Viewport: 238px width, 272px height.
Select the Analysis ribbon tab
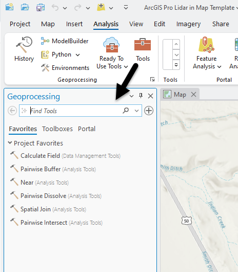(x=106, y=24)
